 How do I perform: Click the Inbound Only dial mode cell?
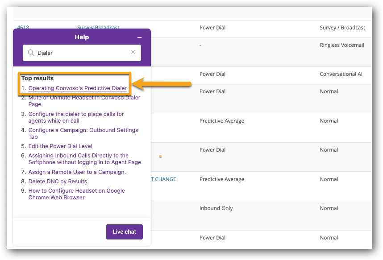(216, 208)
